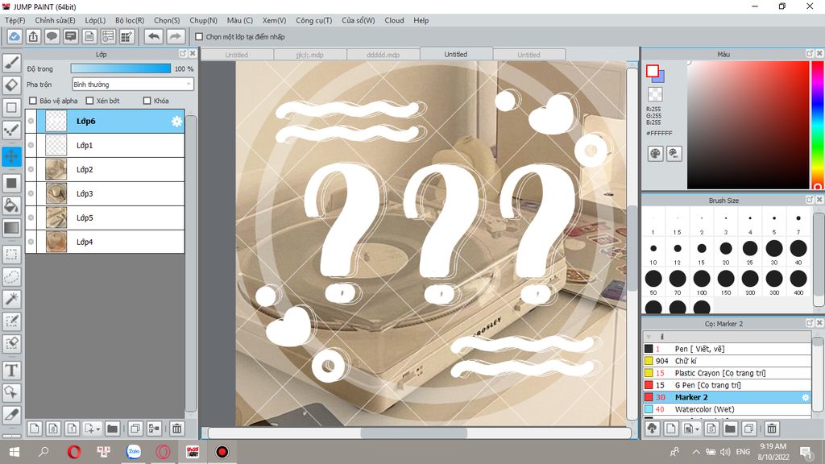Select the Select Pen tool
The width and height of the screenshot is (825, 464).
pyautogui.click(x=11, y=321)
